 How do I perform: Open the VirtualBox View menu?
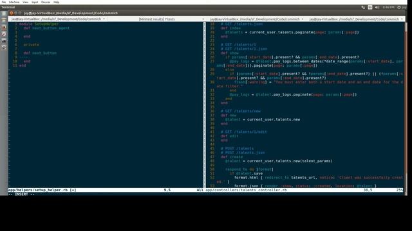[x=25, y=2]
